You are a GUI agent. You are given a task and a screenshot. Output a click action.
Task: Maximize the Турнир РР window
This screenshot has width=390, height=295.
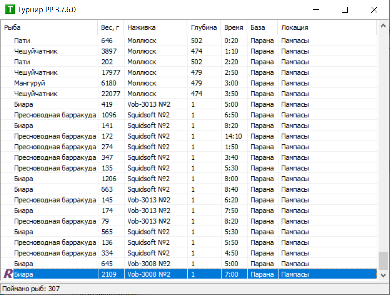click(x=345, y=10)
